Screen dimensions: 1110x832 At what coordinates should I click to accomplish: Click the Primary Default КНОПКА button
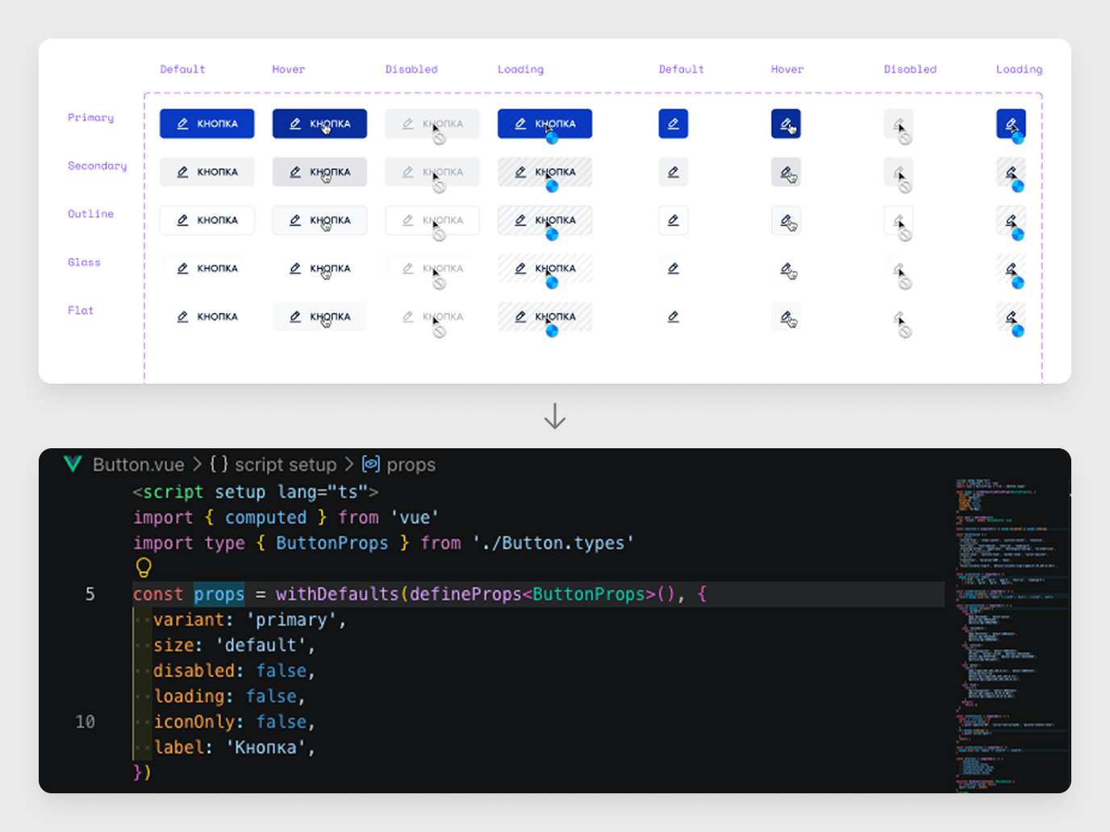point(207,123)
